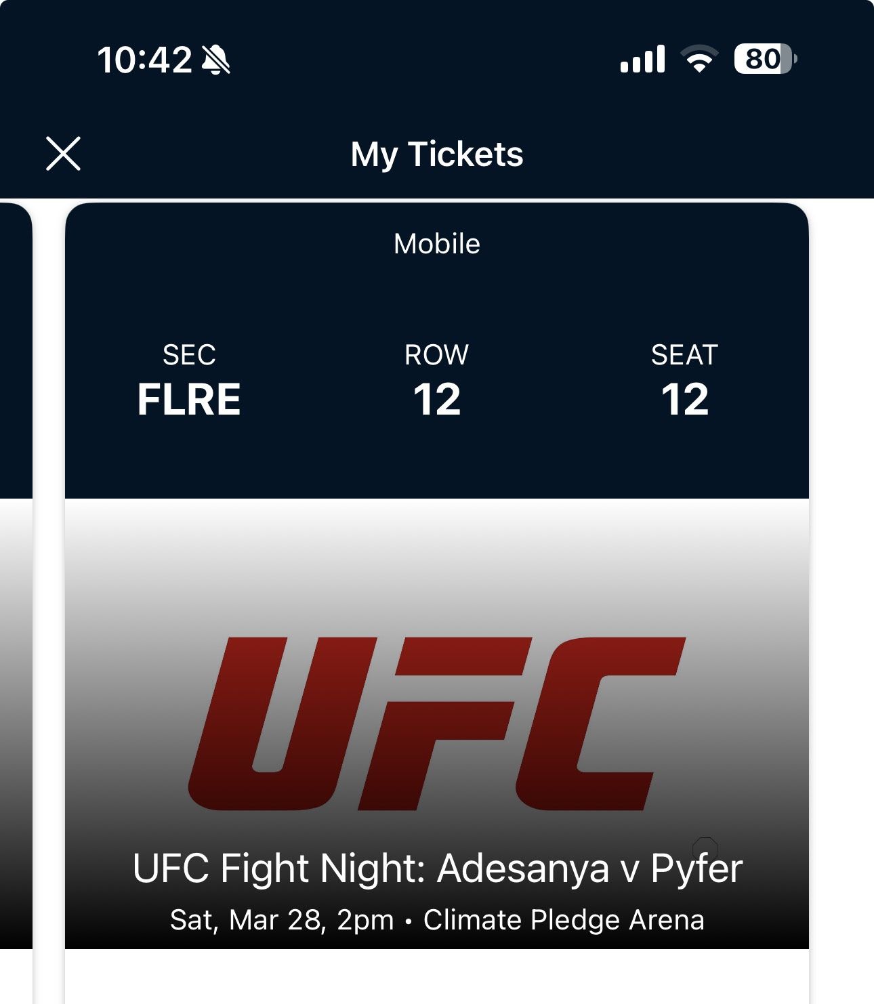Tap the battery level indicator
Screen dimensions: 874x1004
[x=764, y=60]
